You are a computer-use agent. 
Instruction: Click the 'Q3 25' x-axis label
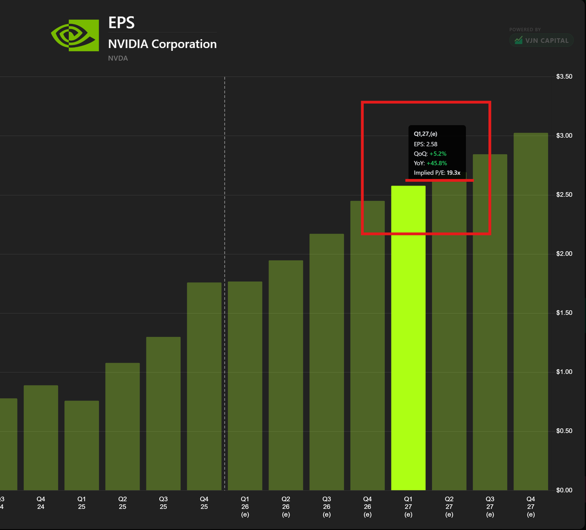(164, 503)
